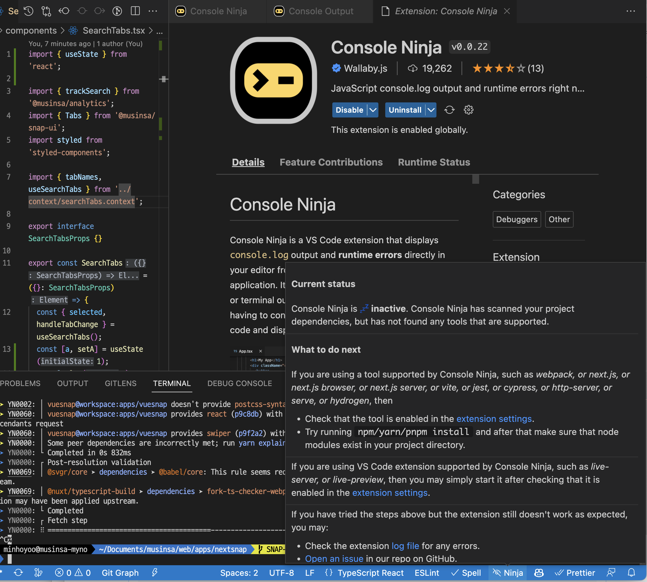Image resolution: width=647 pixels, height=582 pixels.
Task: Click the extension sync refresh icon
Action: pos(449,110)
